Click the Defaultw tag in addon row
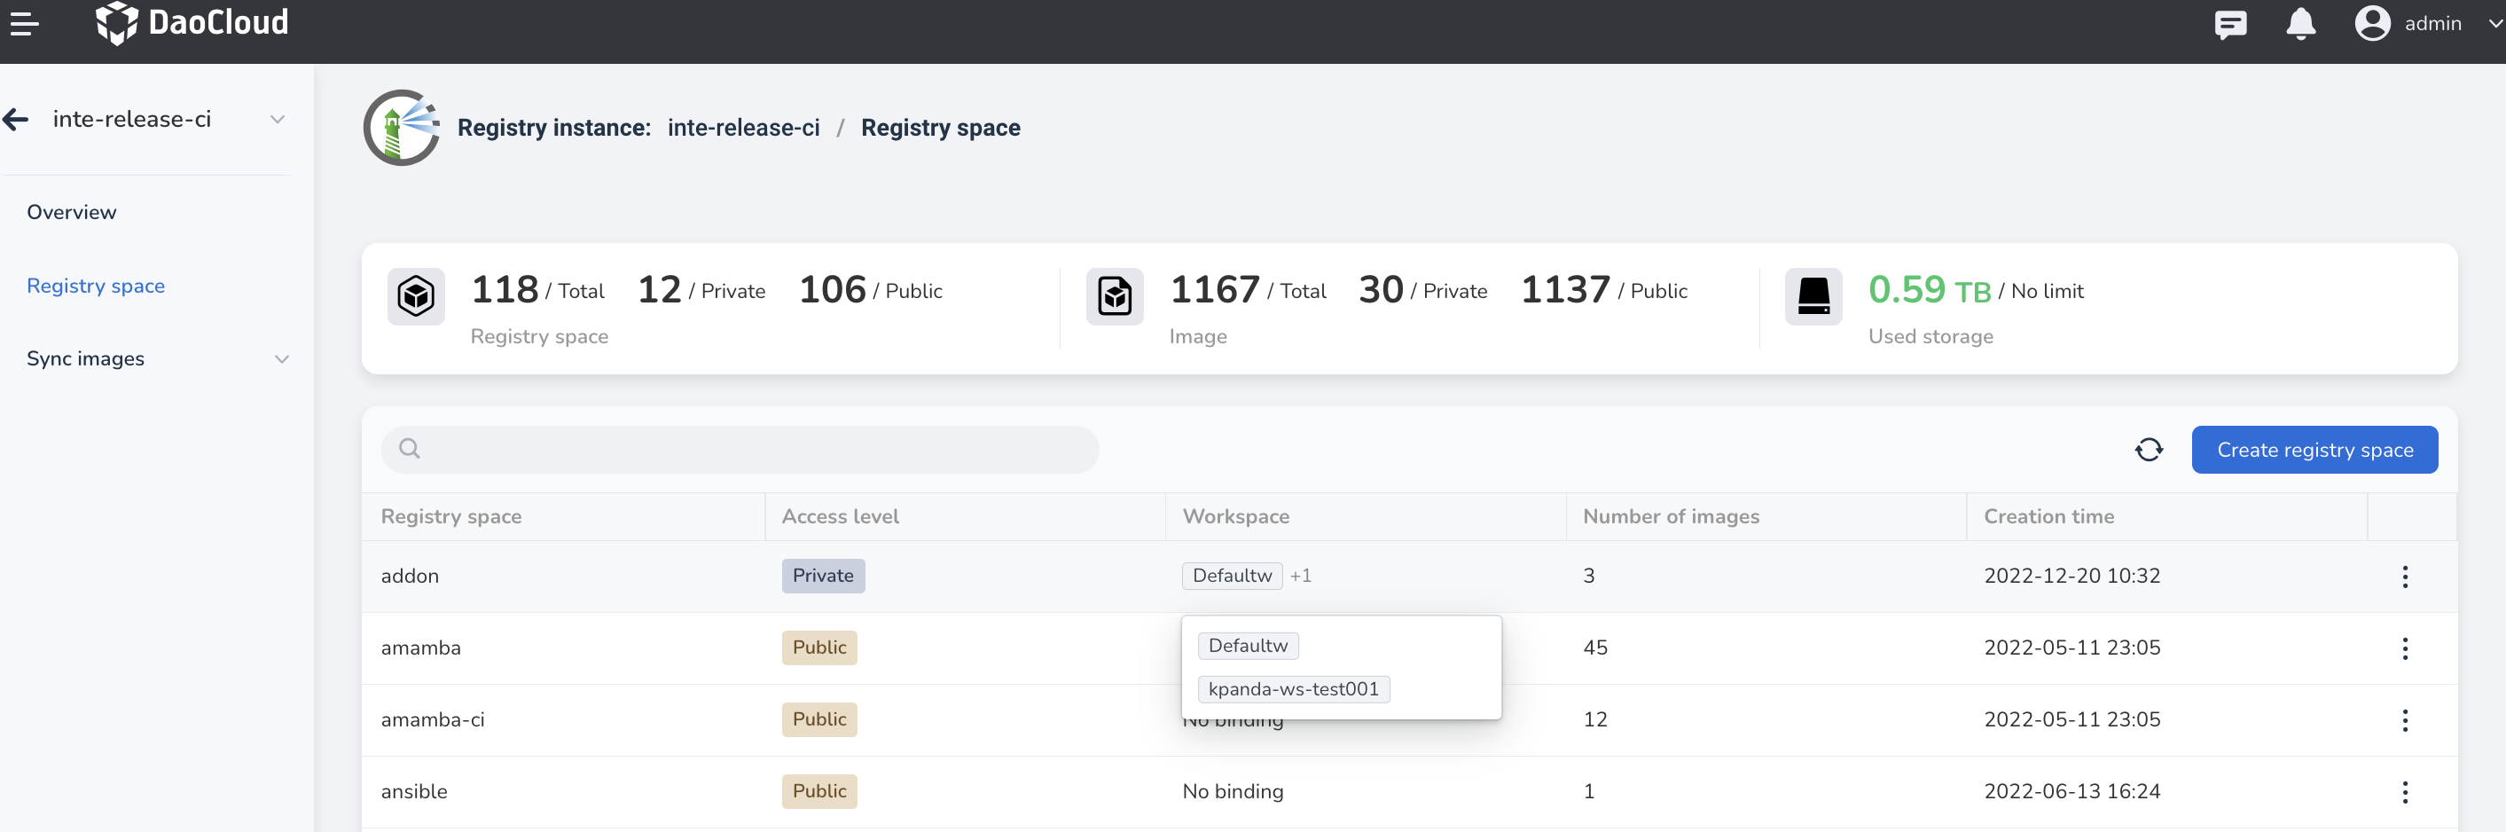Image resolution: width=2506 pixels, height=832 pixels. [1232, 576]
